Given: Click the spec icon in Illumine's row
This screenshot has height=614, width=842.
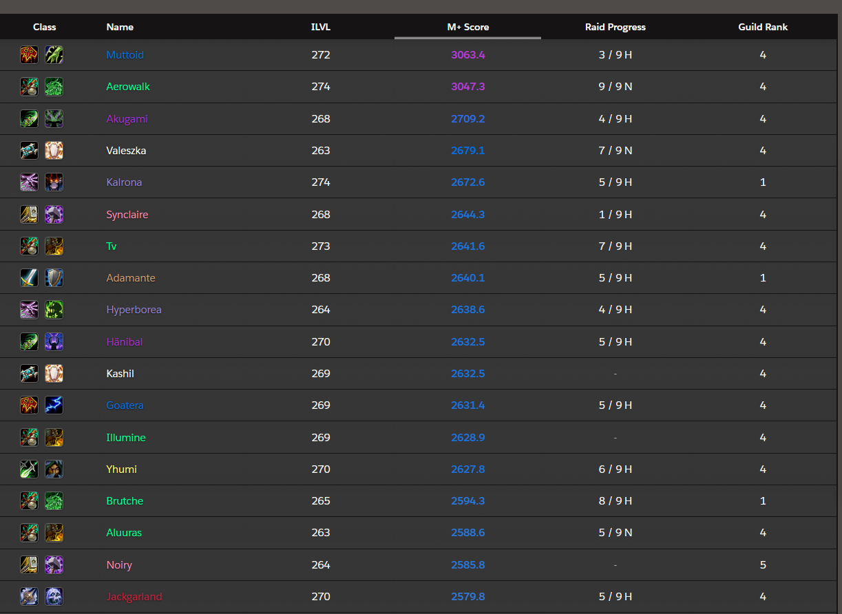Looking at the screenshot, I should [54, 437].
